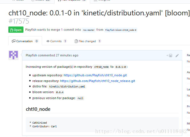The height and width of the screenshot is (137, 190).
Task: Click the ros:master base branch label
Action: (x=89, y=30)
